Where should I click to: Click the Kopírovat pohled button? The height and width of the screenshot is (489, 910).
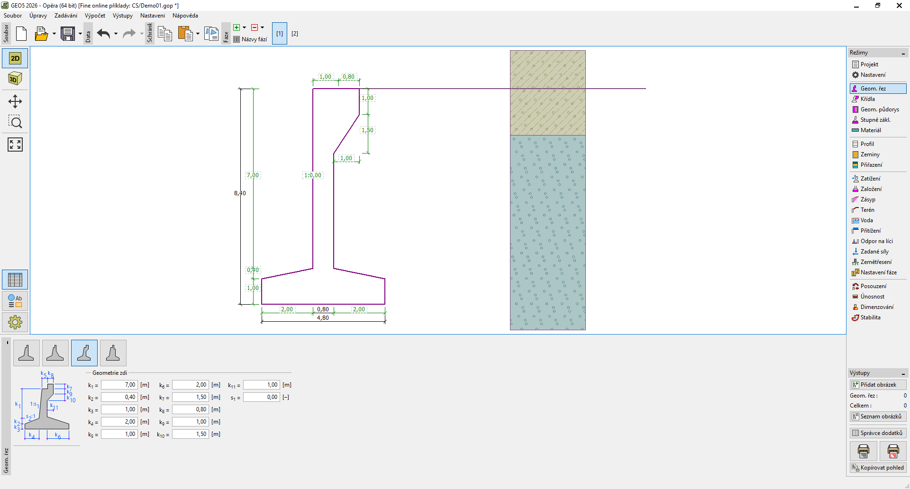click(x=878, y=468)
